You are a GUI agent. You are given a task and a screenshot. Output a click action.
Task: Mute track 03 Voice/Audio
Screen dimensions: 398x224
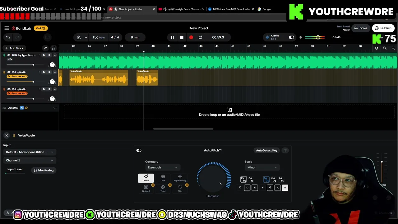point(44,89)
